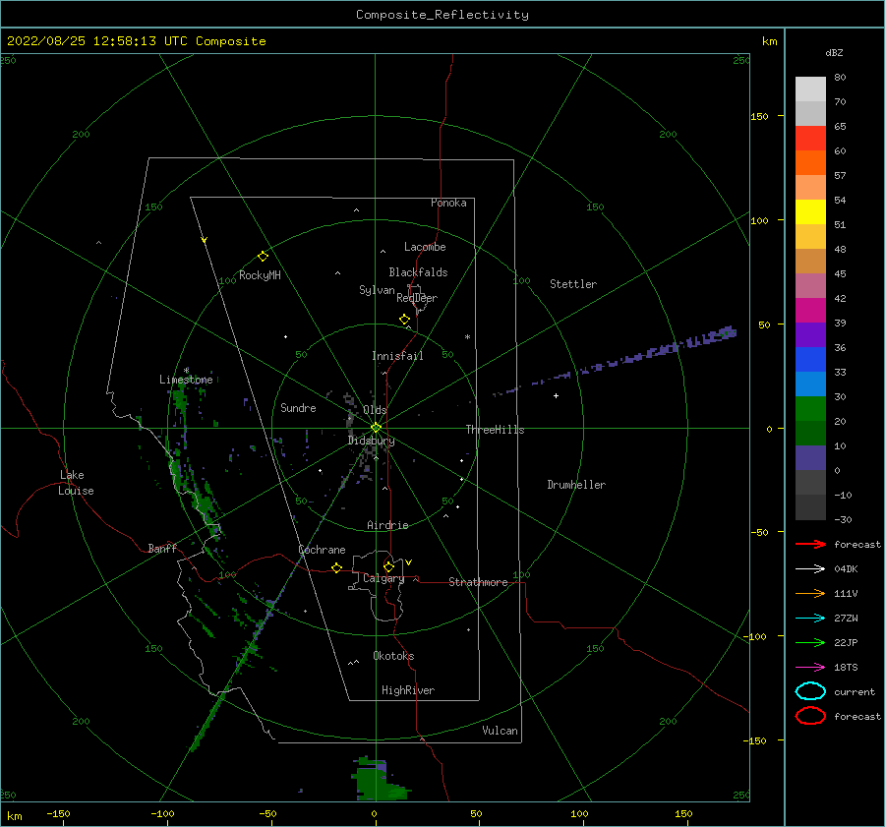Pick the light gray 70-80 dBZ swatch
885x827 pixels.
click(x=810, y=89)
